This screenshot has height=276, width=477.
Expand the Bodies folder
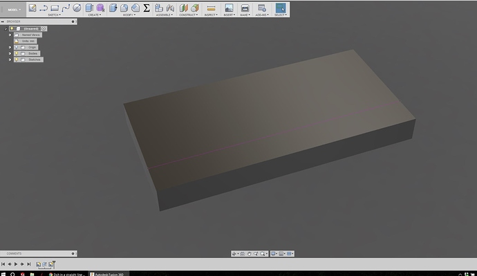pyautogui.click(x=10, y=53)
